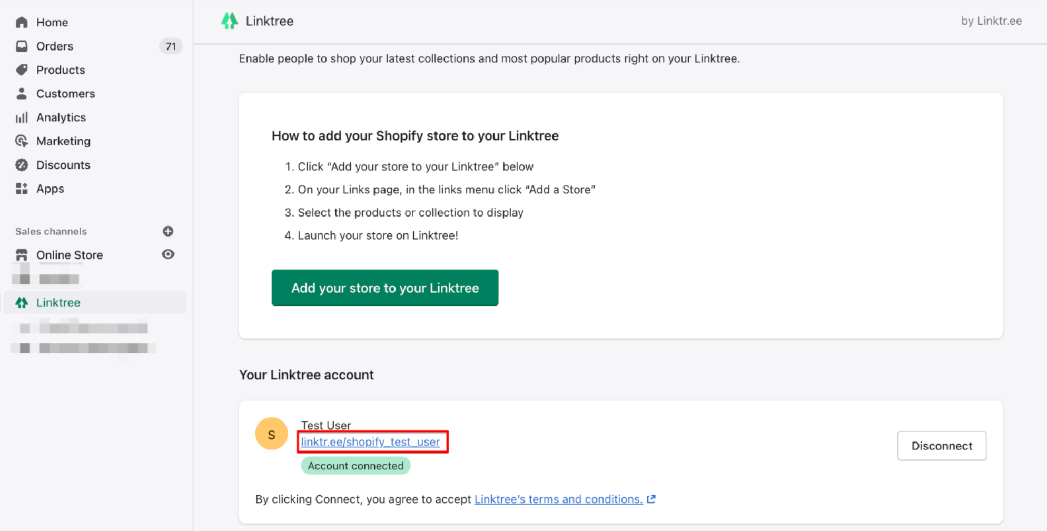Open Analytics in sidebar
Image resolution: width=1047 pixels, height=531 pixels.
point(61,117)
